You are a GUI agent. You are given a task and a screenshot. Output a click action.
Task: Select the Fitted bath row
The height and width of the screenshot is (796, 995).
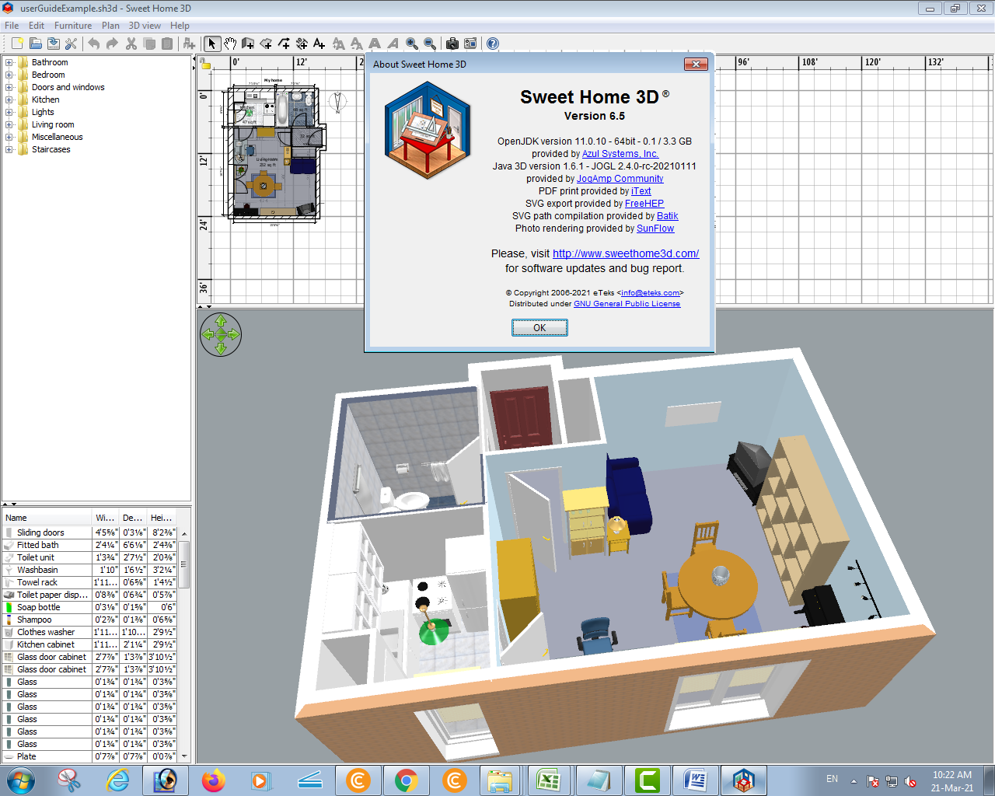tap(90, 545)
